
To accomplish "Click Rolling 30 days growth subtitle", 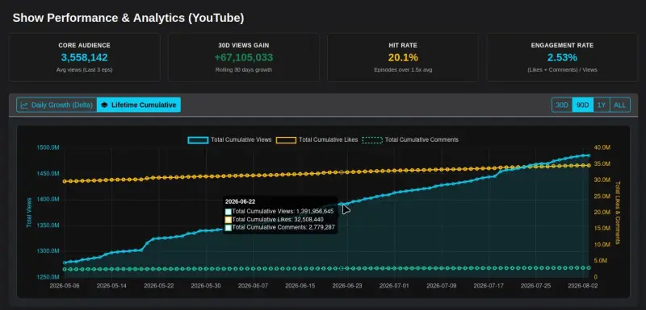I will [x=244, y=70].
